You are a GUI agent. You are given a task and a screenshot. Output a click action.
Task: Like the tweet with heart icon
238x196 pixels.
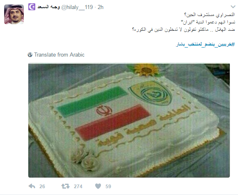pyautogui.click(x=98, y=186)
